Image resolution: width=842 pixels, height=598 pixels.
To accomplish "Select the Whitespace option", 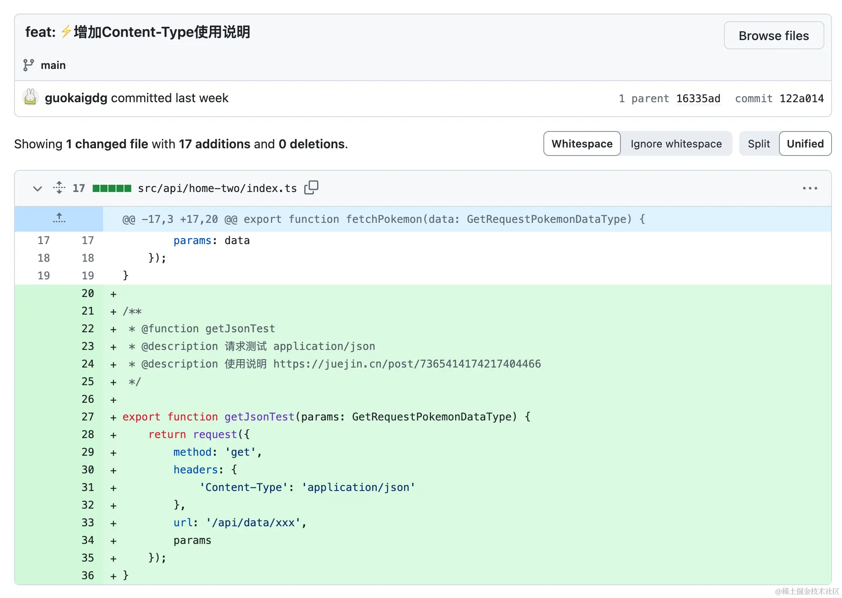I will tap(582, 143).
